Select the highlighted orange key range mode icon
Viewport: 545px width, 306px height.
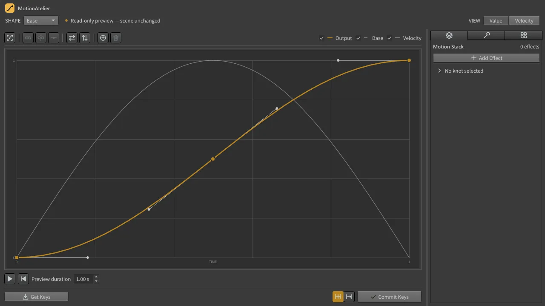[338, 297]
